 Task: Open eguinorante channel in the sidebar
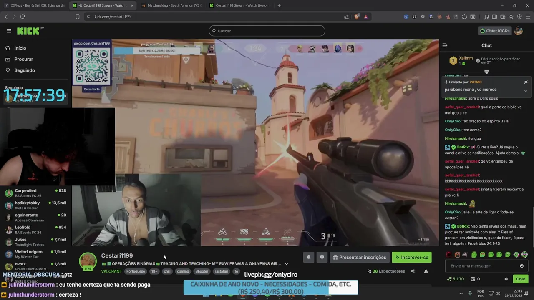tap(35, 217)
